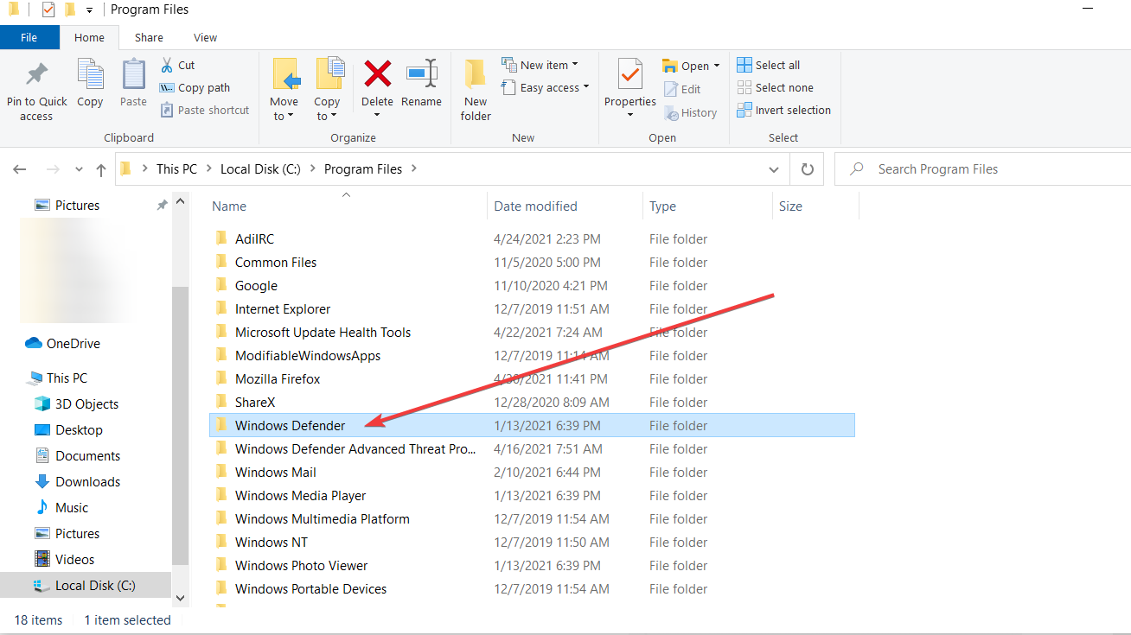Image resolution: width=1131 pixels, height=635 pixels.
Task: Pin to Quick access in the ribbon
Action: (36, 91)
